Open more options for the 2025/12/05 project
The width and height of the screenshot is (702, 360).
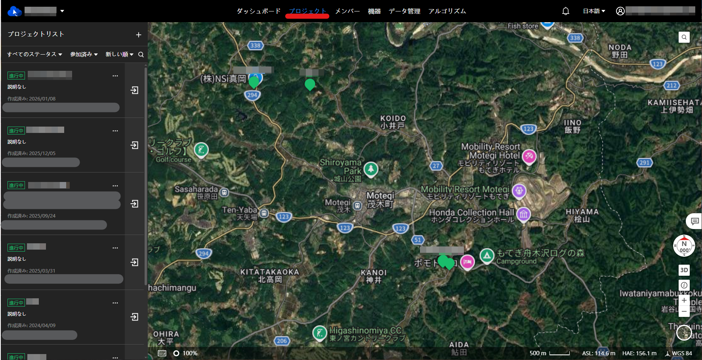click(x=115, y=131)
